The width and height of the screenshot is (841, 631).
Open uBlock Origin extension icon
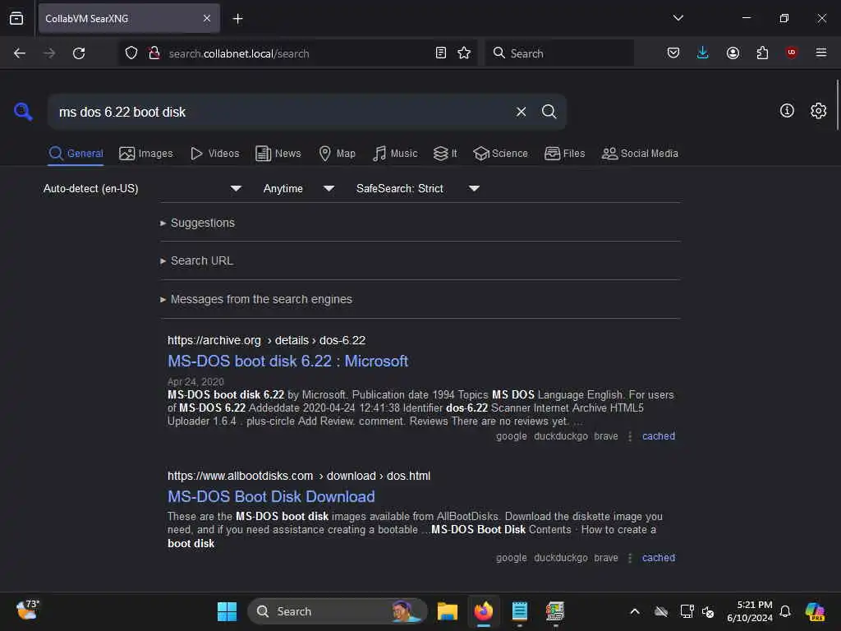coord(791,53)
